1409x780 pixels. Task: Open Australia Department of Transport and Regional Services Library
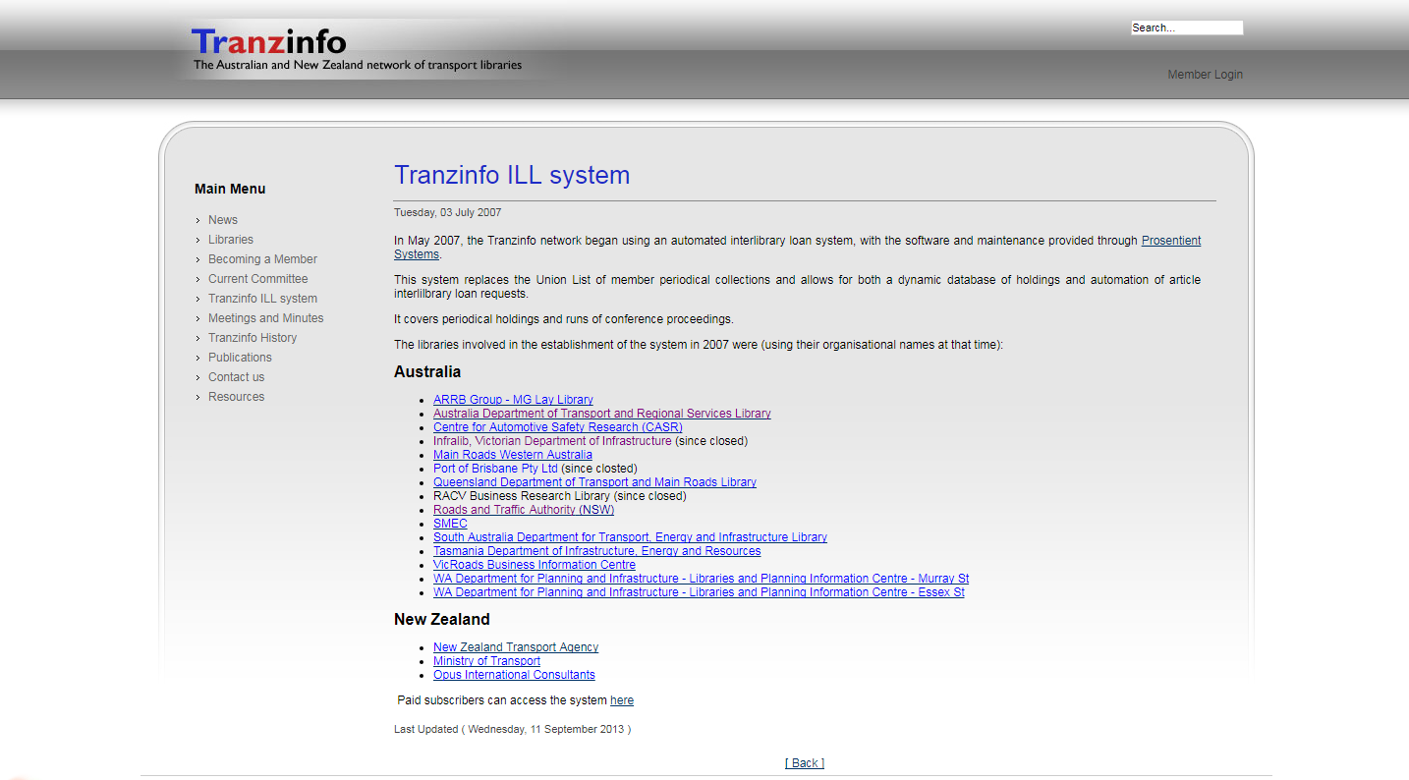[602, 414]
